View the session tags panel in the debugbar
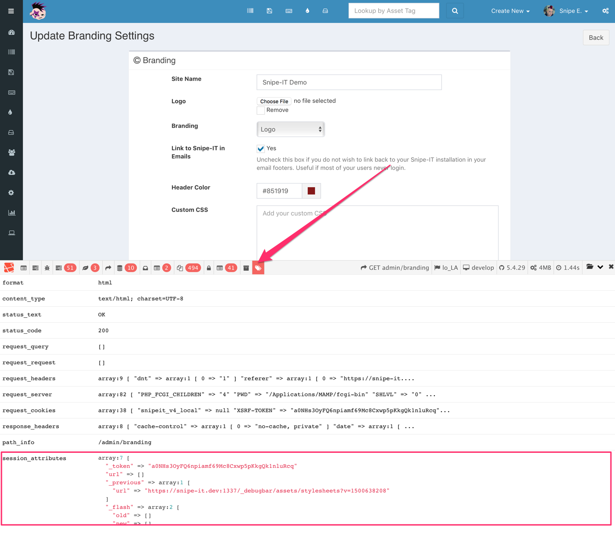 258,267
